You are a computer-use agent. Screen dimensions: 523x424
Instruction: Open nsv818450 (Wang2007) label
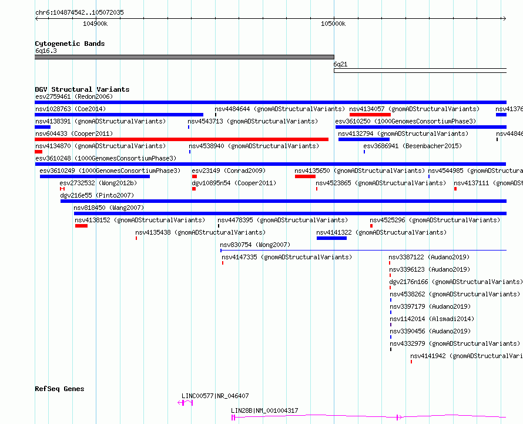[x=109, y=208]
